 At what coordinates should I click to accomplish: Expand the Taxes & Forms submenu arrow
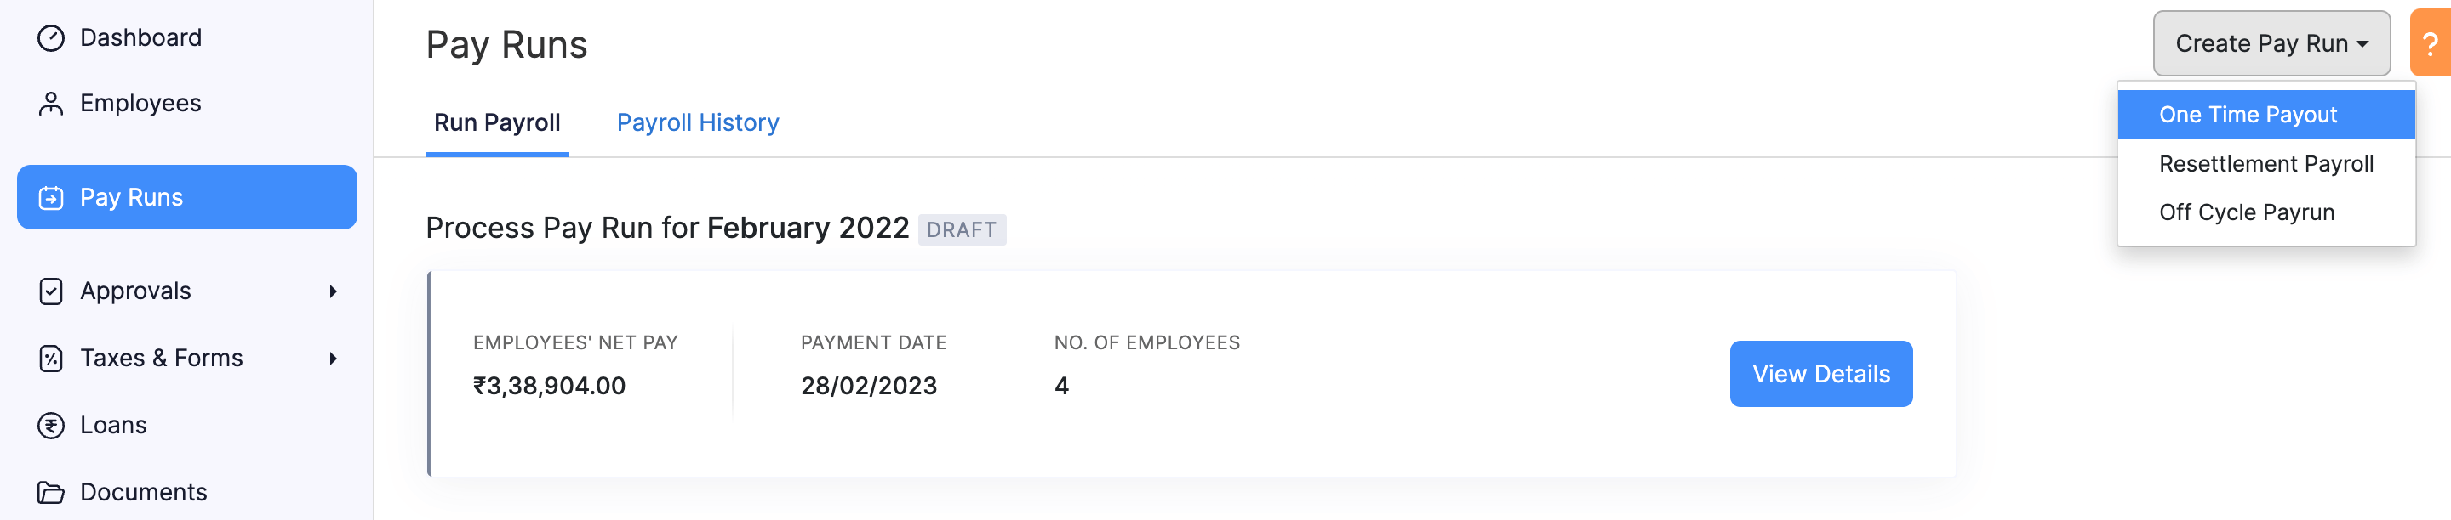[333, 359]
